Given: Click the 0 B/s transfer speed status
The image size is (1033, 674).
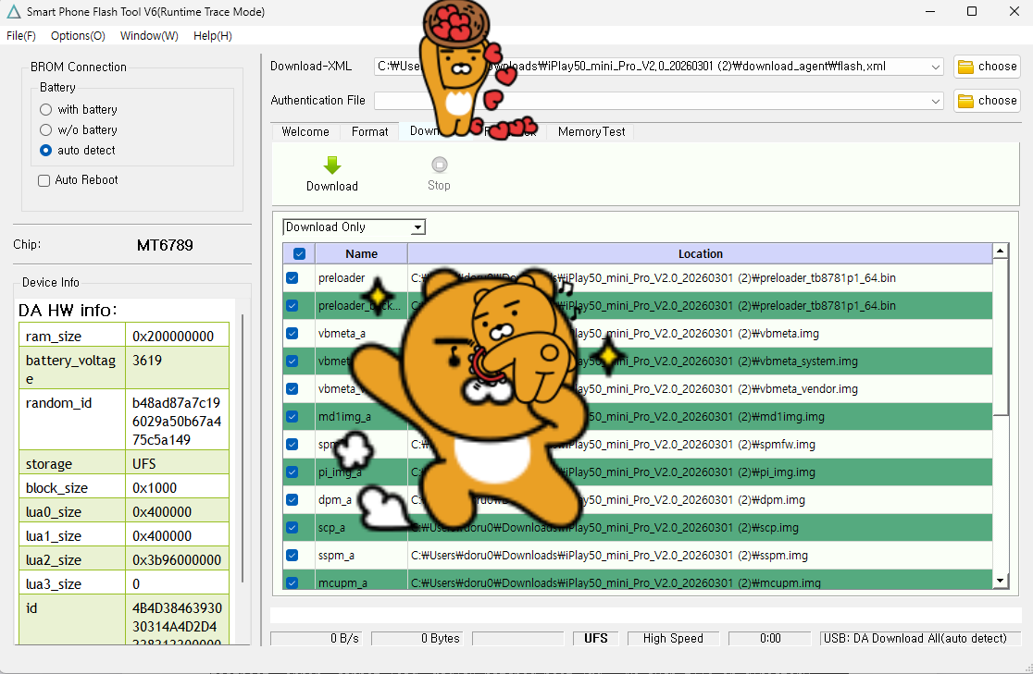Looking at the screenshot, I should (316, 639).
